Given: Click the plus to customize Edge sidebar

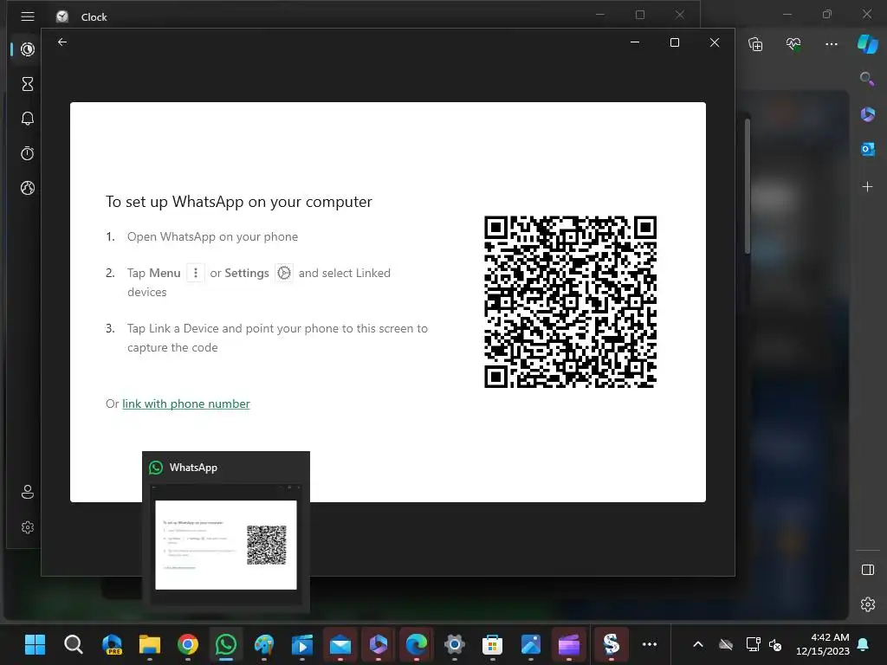Looking at the screenshot, I should click(867, 187).
